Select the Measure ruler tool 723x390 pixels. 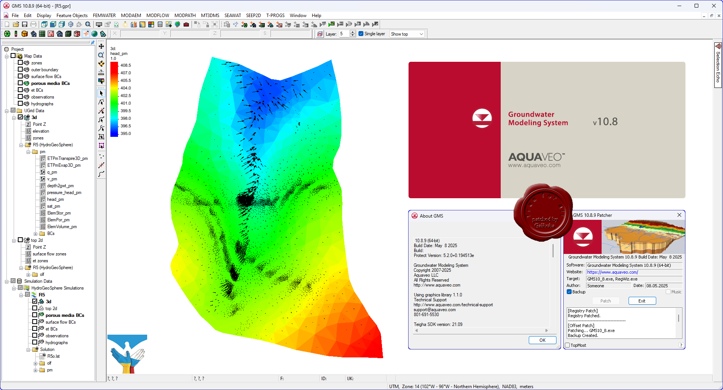coord(101,72)
